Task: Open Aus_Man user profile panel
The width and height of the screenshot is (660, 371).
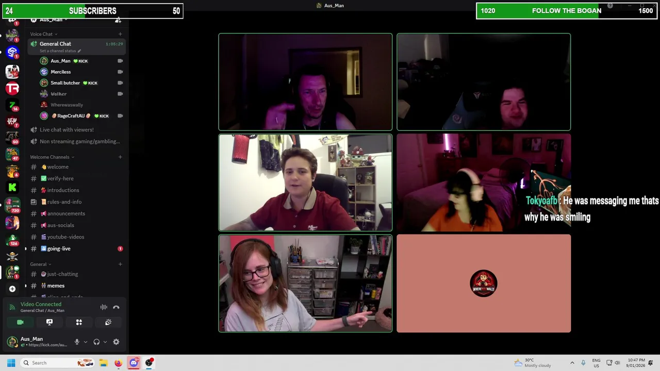Action: tap(37, 342)
